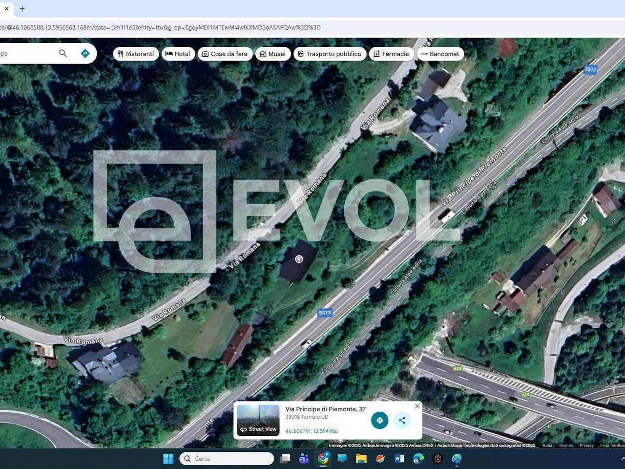Select the Hotel category chip
Image resolution: width=625 pixels, height=469 pixels.
178,54
